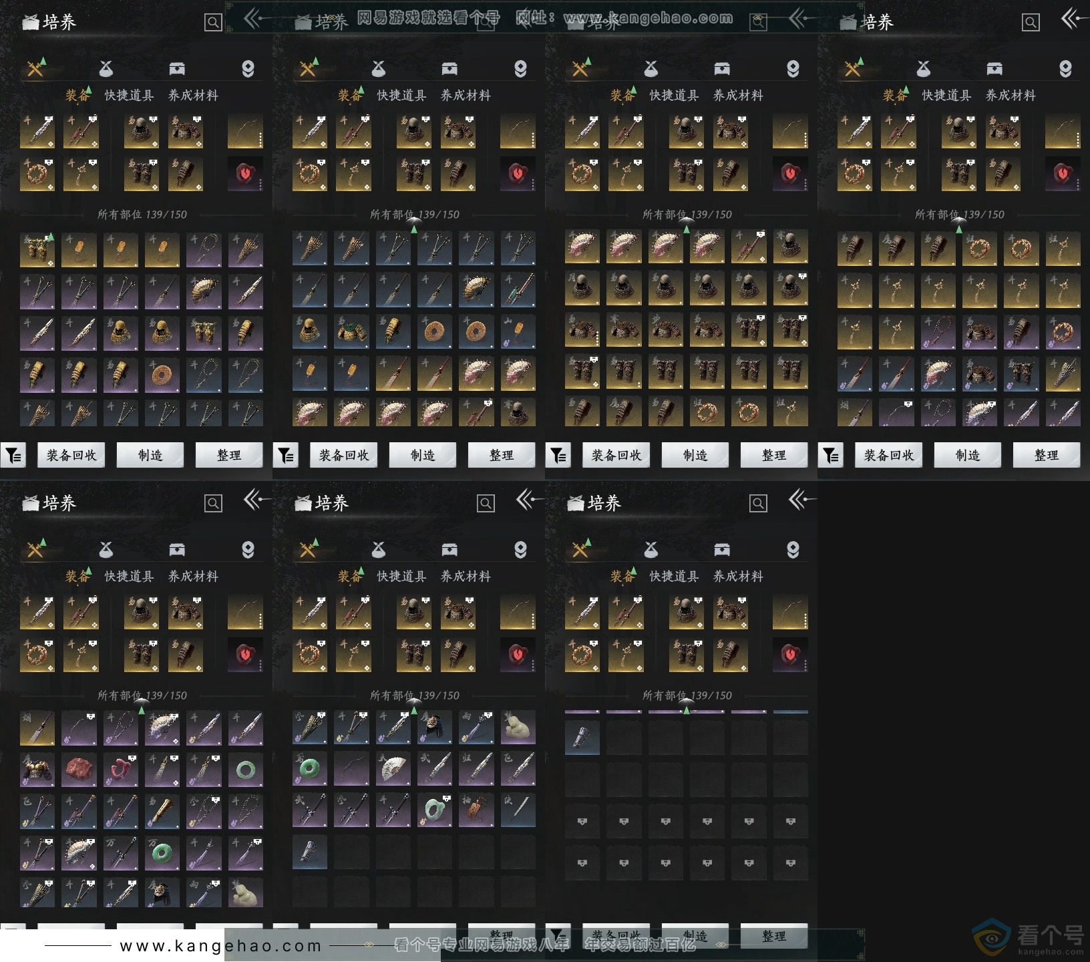Screen dimensions: 1090x962
Task: Click 整理 button in top-left panel
Action: (229, 455)
